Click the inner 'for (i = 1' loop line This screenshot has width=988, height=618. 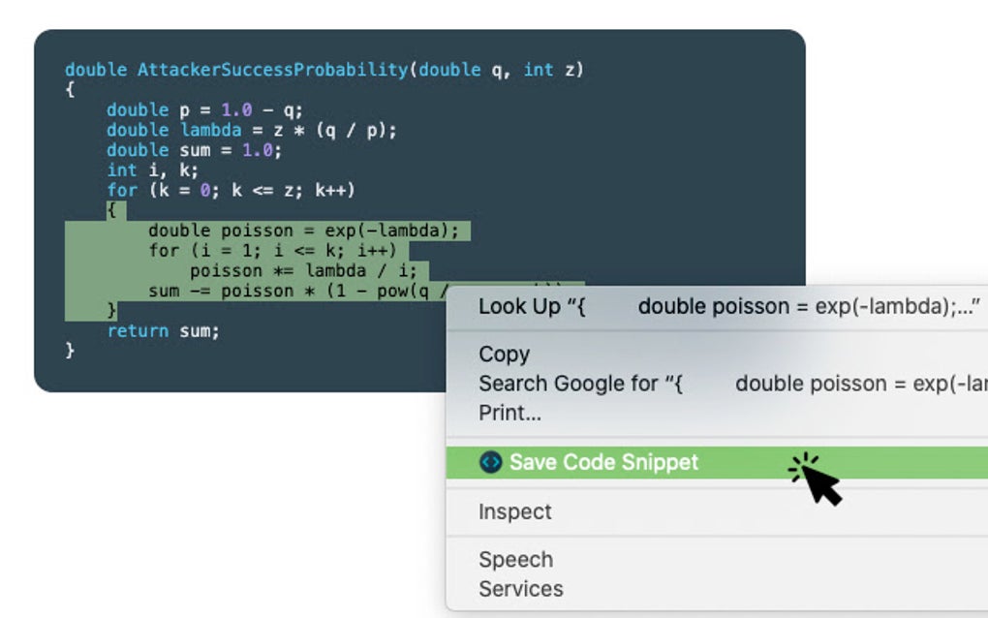[273, 251]
